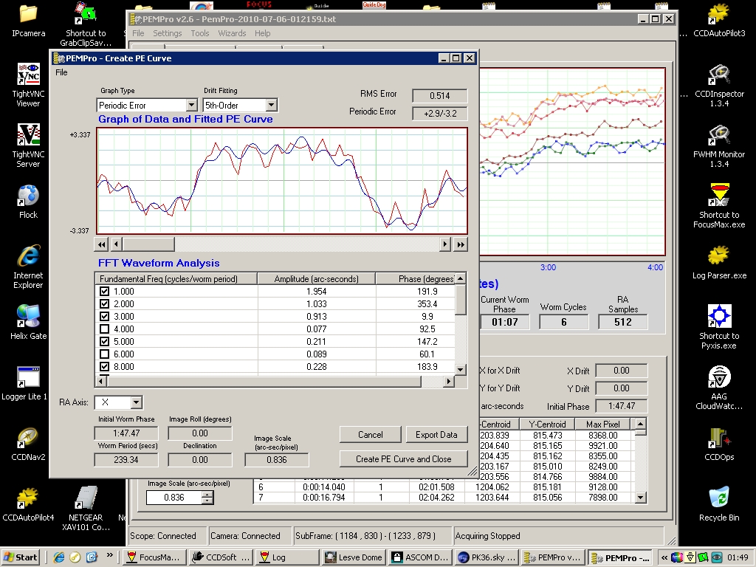Open the Settings menu in PEMPro
Screen dimensions: 756x567
[168, 33]
